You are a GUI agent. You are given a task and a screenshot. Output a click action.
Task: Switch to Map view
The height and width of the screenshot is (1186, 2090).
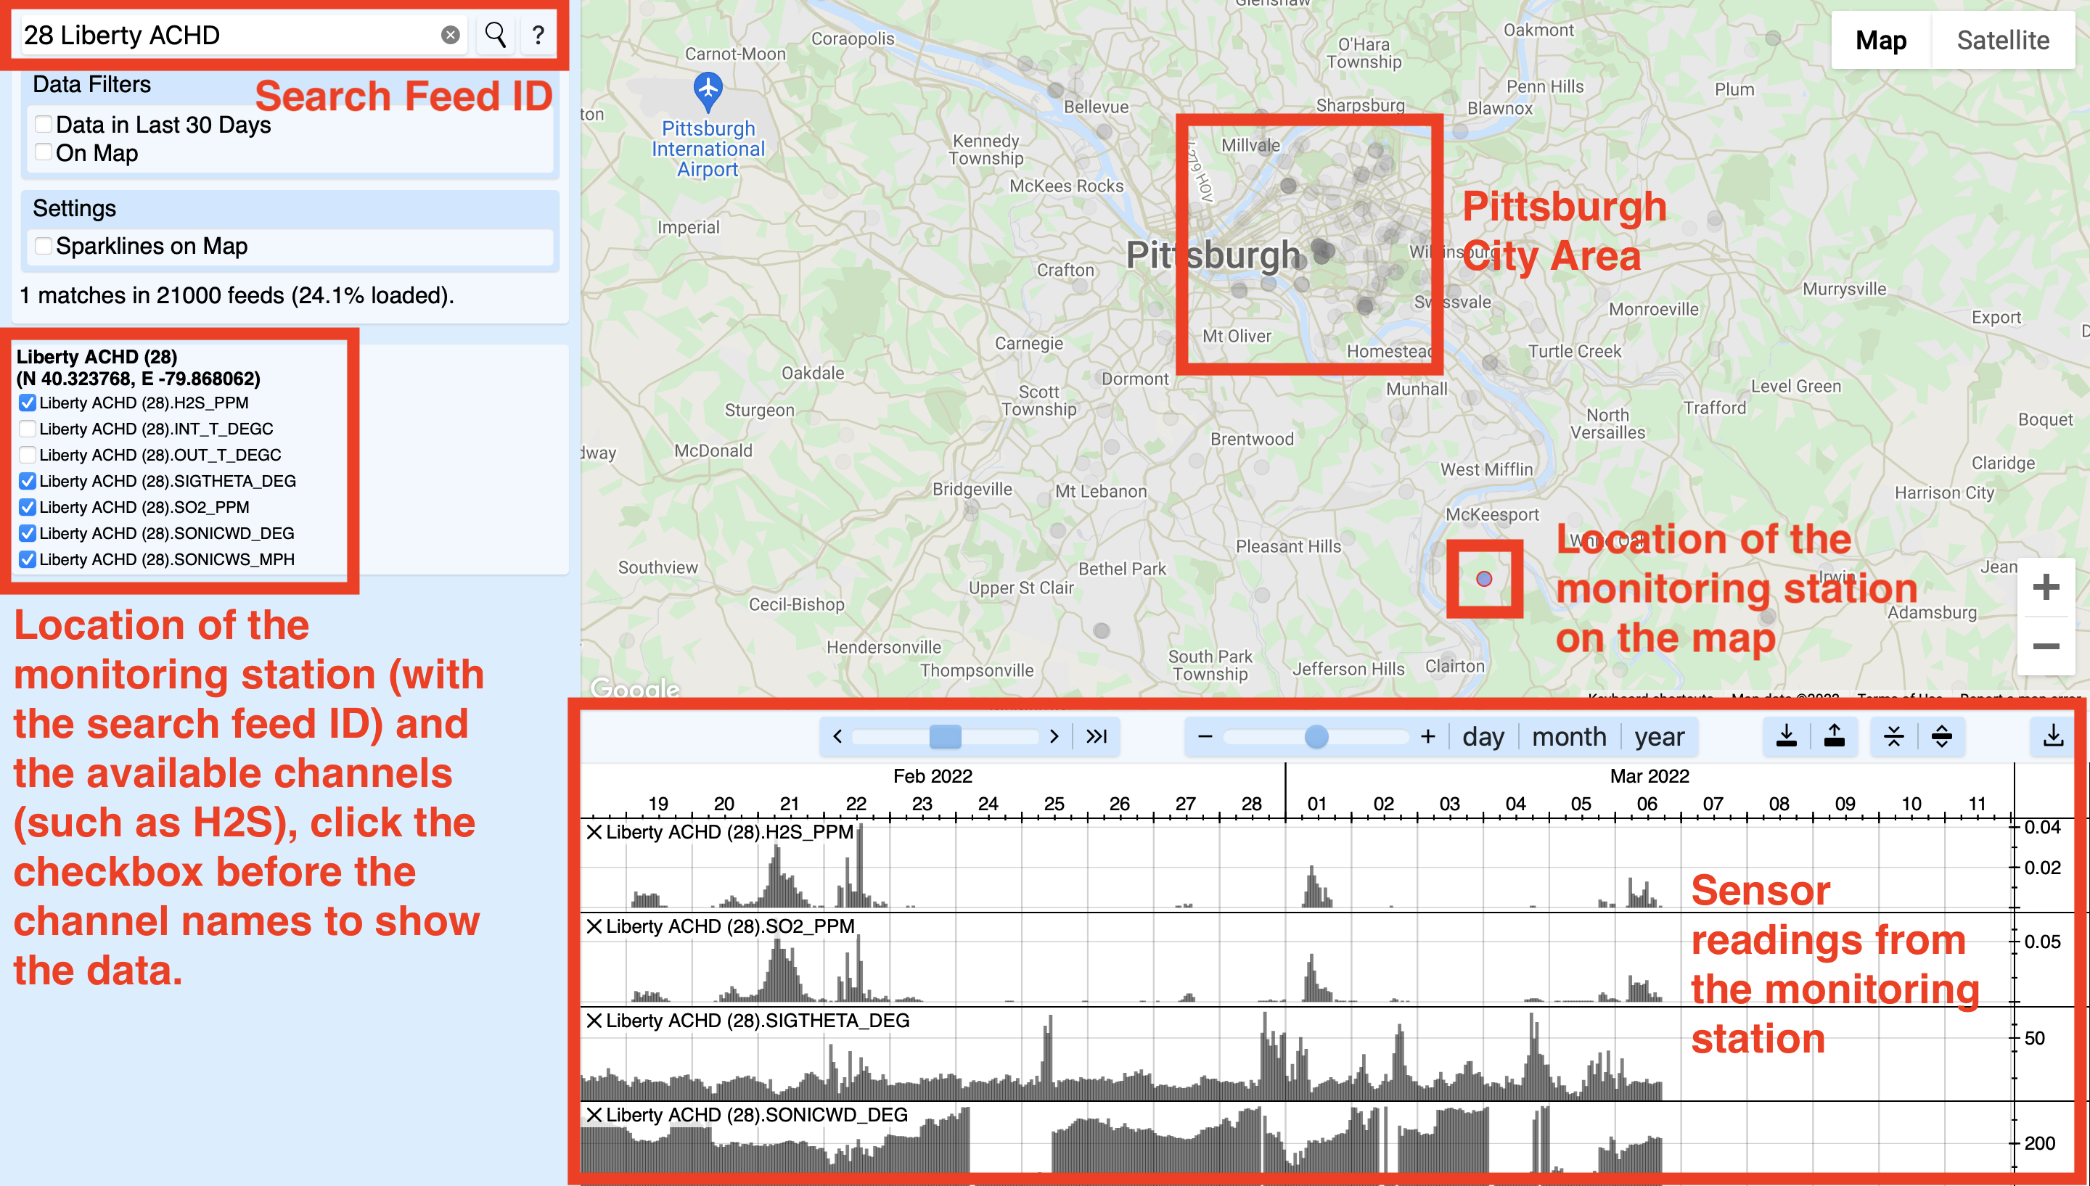pyautogui.click(x=1880, y=40)
